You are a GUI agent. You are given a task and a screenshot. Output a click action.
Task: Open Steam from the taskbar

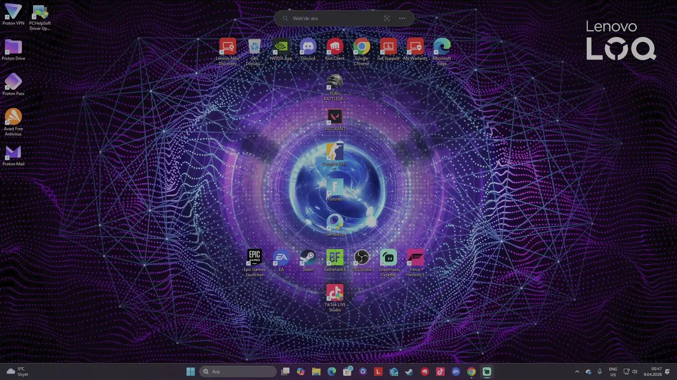[x=409, y=372]
